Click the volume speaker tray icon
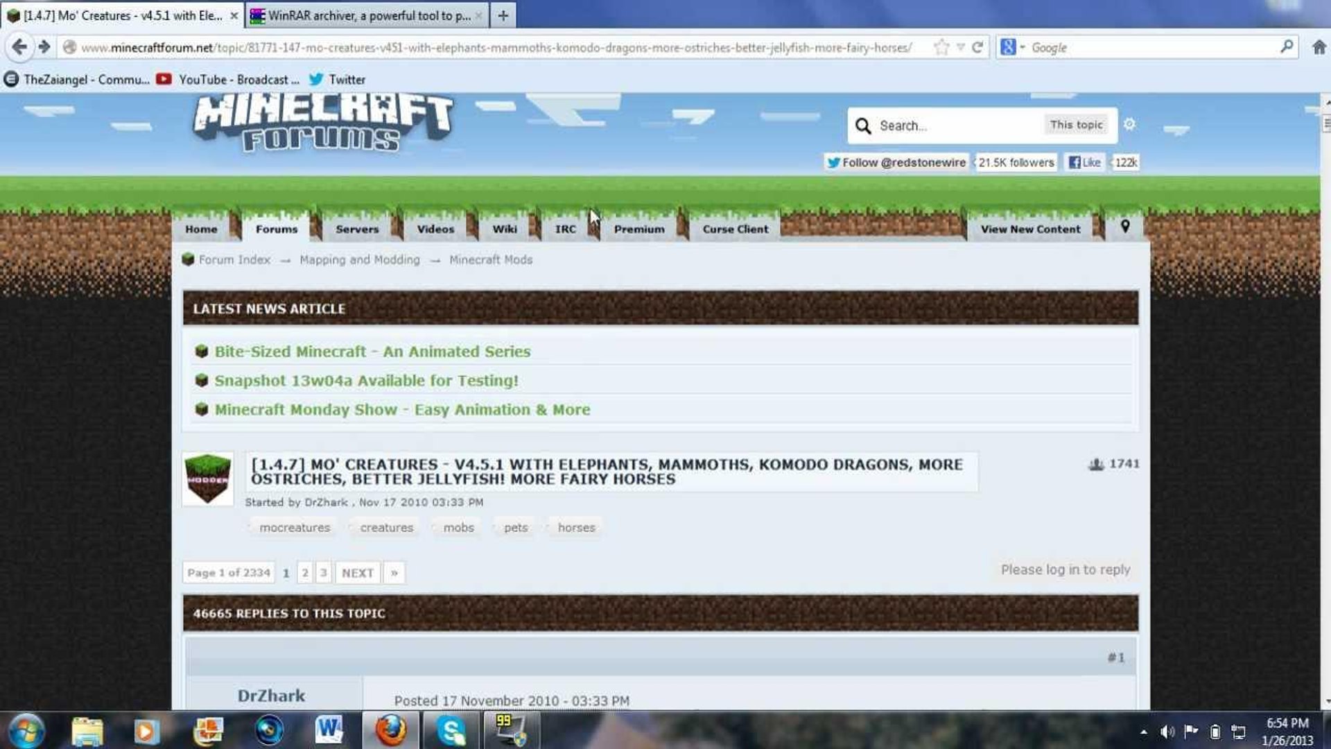 coord(1167,732)
